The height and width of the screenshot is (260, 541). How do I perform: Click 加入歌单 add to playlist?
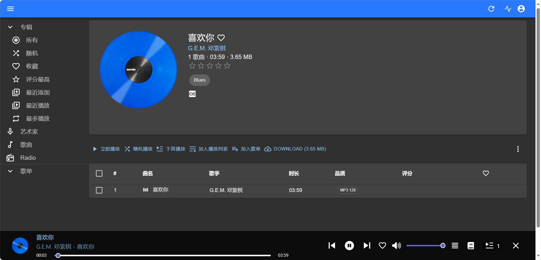point(246,149)
